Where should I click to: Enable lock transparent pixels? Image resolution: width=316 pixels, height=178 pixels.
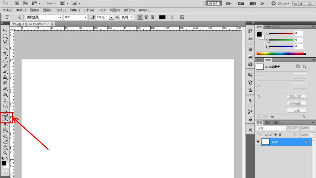267,135
